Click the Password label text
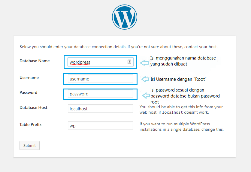 click(x=28, y=92)
